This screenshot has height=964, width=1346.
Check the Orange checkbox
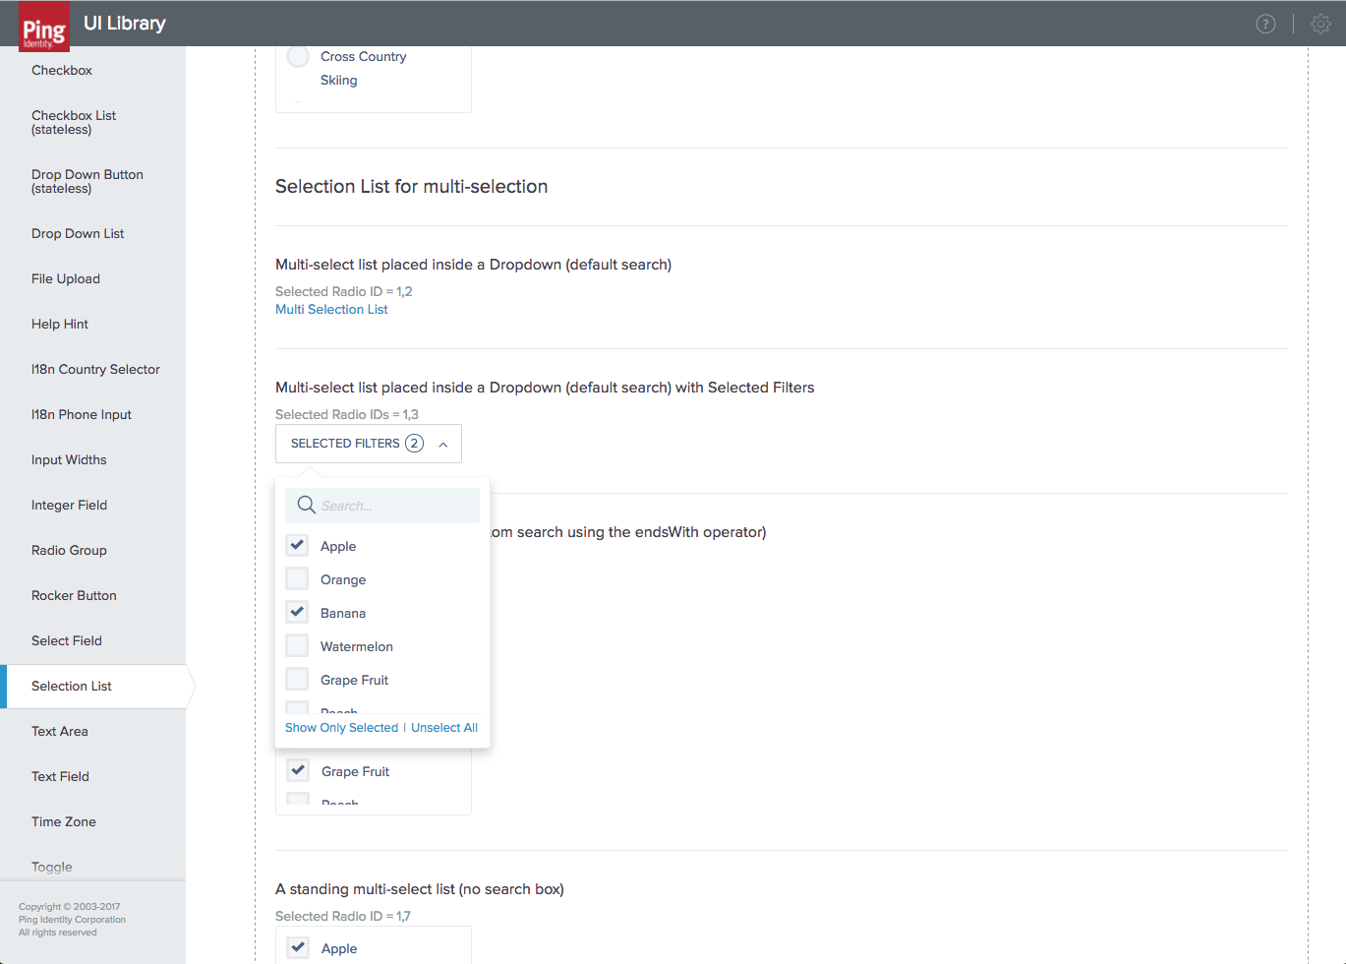[297, 578]
